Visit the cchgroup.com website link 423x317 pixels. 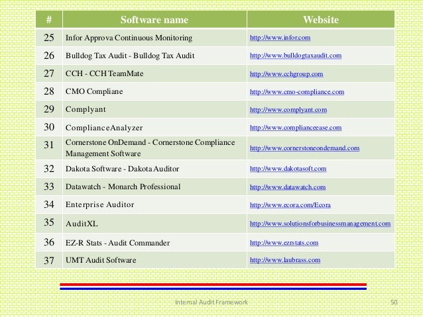point(286,74)
